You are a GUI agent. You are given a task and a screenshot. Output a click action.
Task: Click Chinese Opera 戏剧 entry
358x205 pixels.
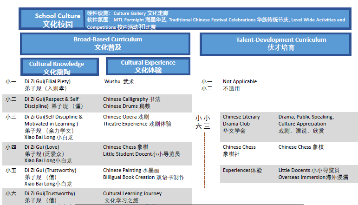click(126, 117)
